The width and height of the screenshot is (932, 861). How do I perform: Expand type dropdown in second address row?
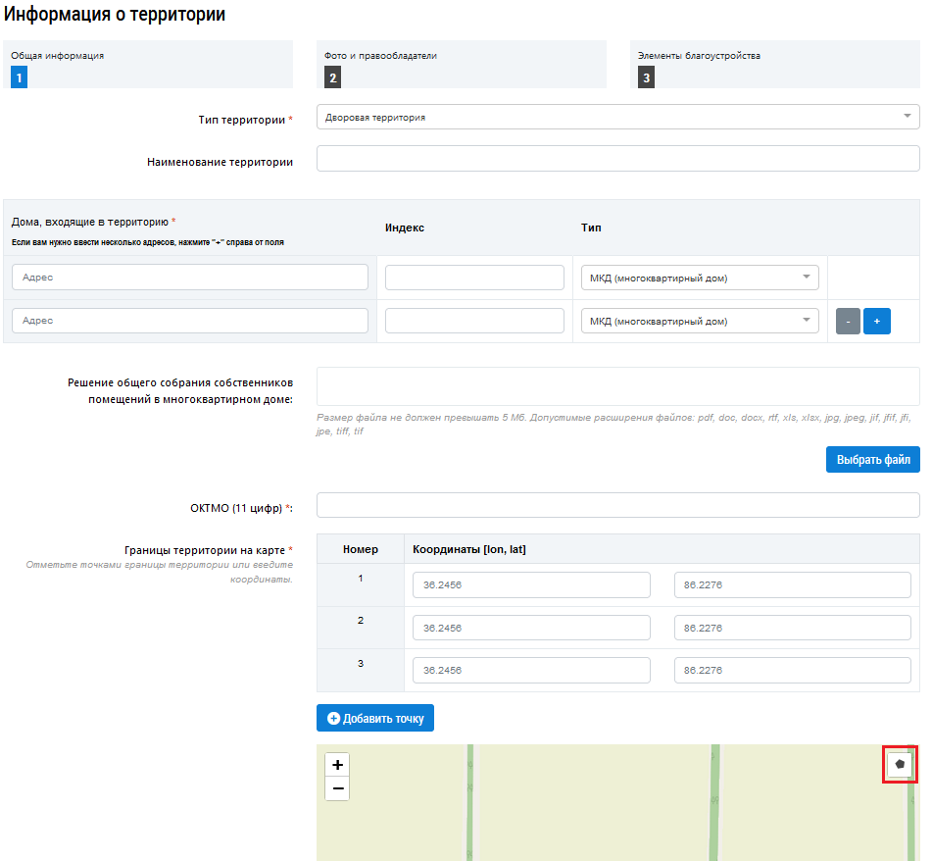tap(700, 321)
